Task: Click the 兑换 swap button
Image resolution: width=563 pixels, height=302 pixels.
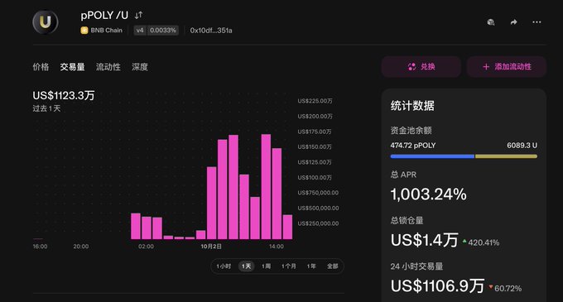Action: [421, 67]
